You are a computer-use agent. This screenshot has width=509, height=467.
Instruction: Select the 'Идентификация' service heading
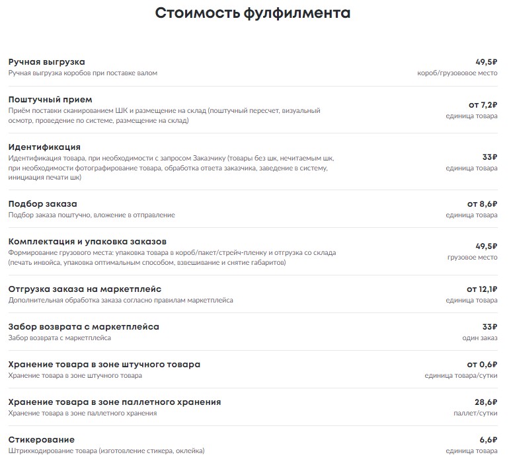pos(44,147)
